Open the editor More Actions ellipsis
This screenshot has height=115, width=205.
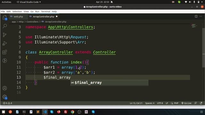click(x=201, y=16)
